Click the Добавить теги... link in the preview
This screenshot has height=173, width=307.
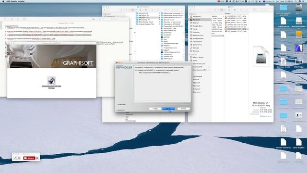coord(265,116)
